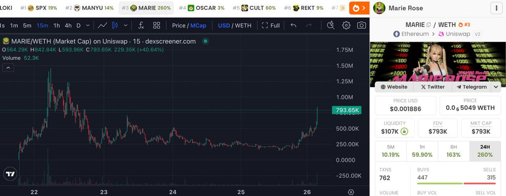Expand more social links chevron

point(496,87)
